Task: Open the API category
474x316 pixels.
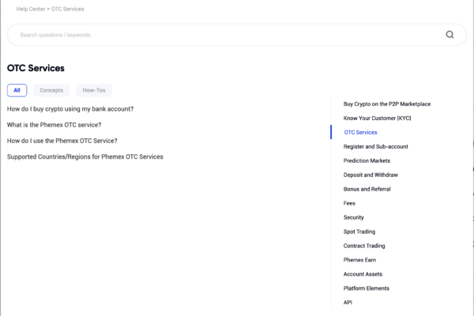Action: (348, 303)
